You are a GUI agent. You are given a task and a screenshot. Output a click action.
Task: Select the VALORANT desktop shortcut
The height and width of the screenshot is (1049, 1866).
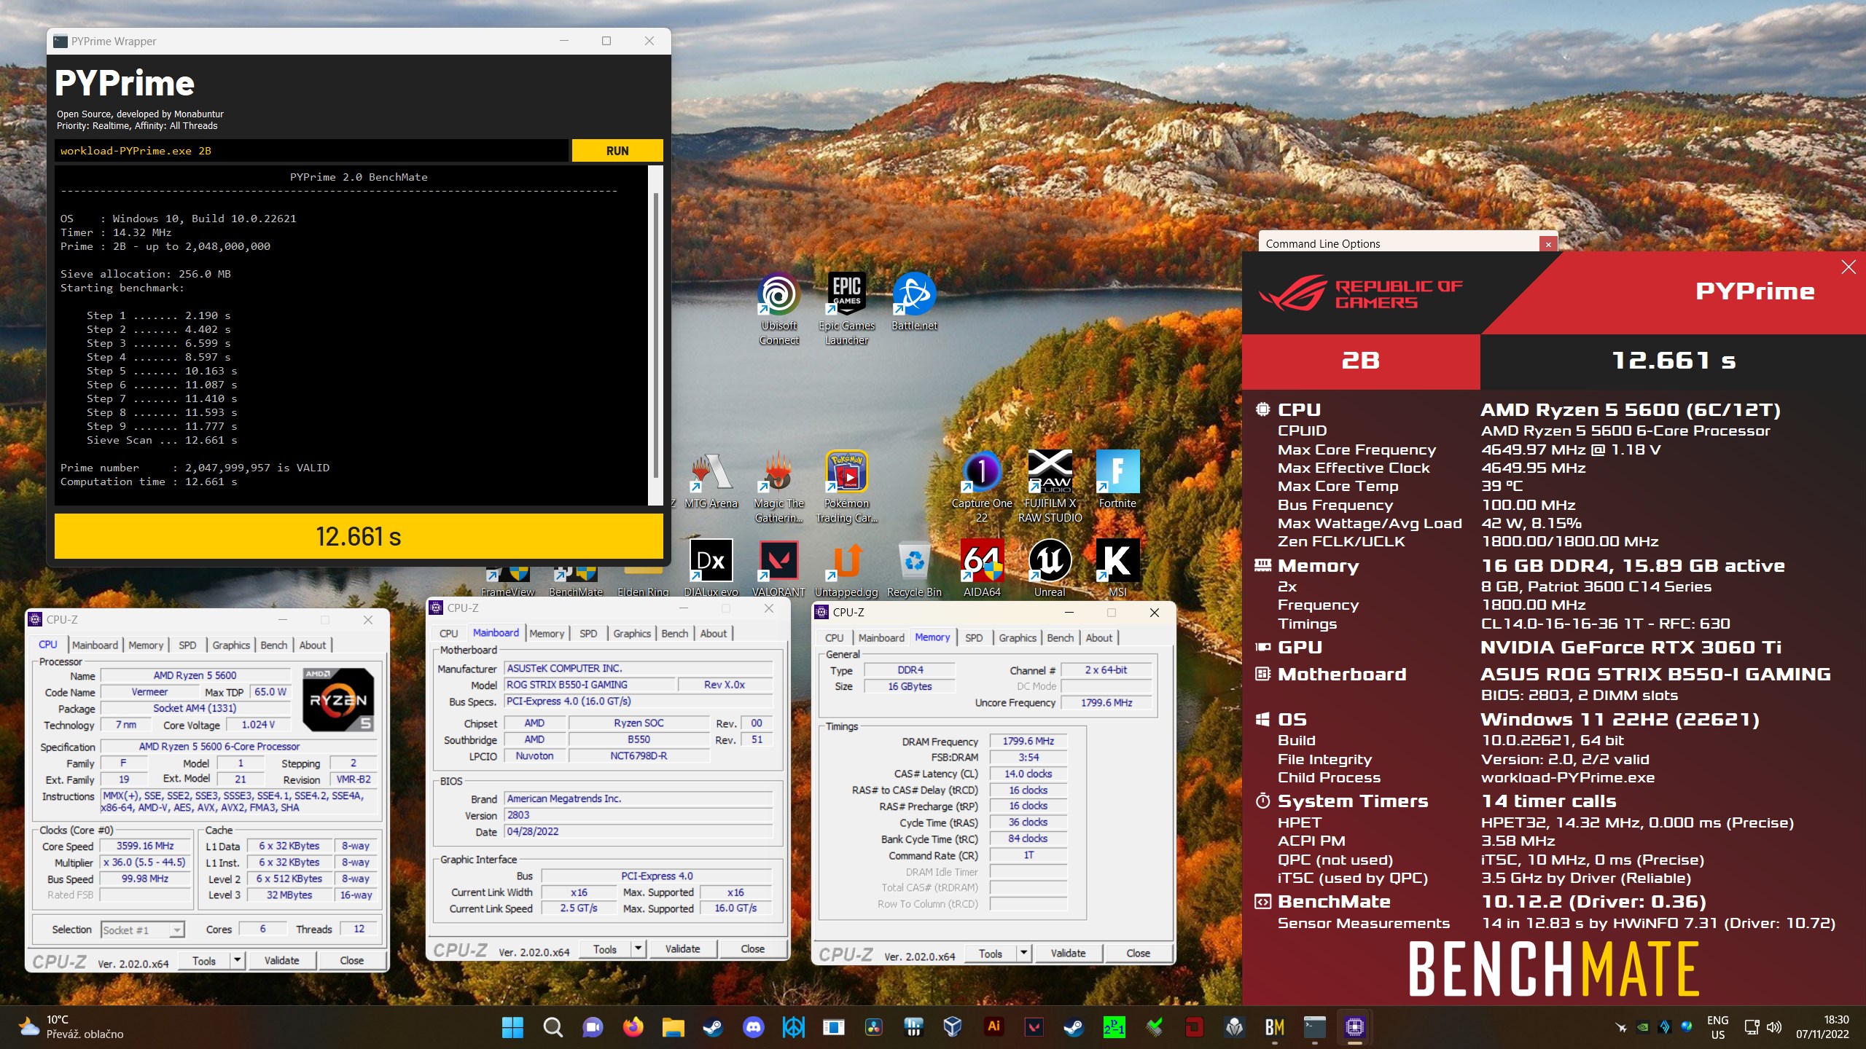(x=778, y=568)
